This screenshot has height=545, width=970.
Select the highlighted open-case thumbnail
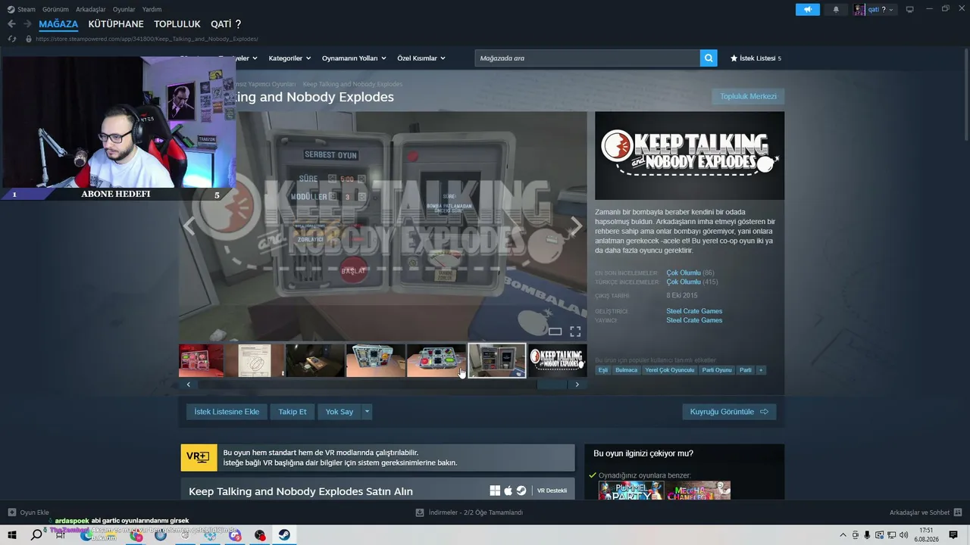[x=496, y=361]
